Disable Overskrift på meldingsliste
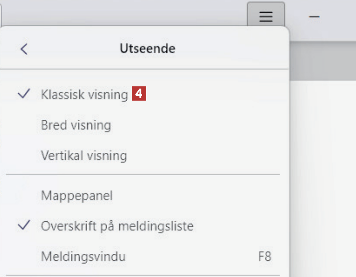 (x=117, y=226)
